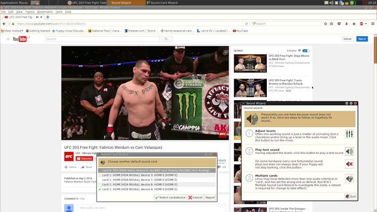Open the Places panel menu

(23, 3)
